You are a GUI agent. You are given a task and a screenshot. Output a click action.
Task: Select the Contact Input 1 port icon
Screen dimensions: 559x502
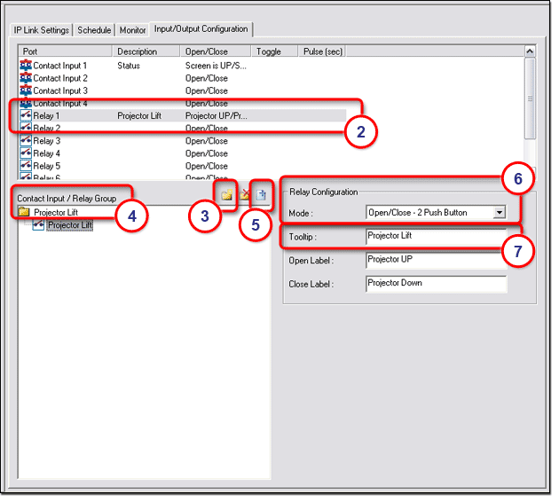26,66
